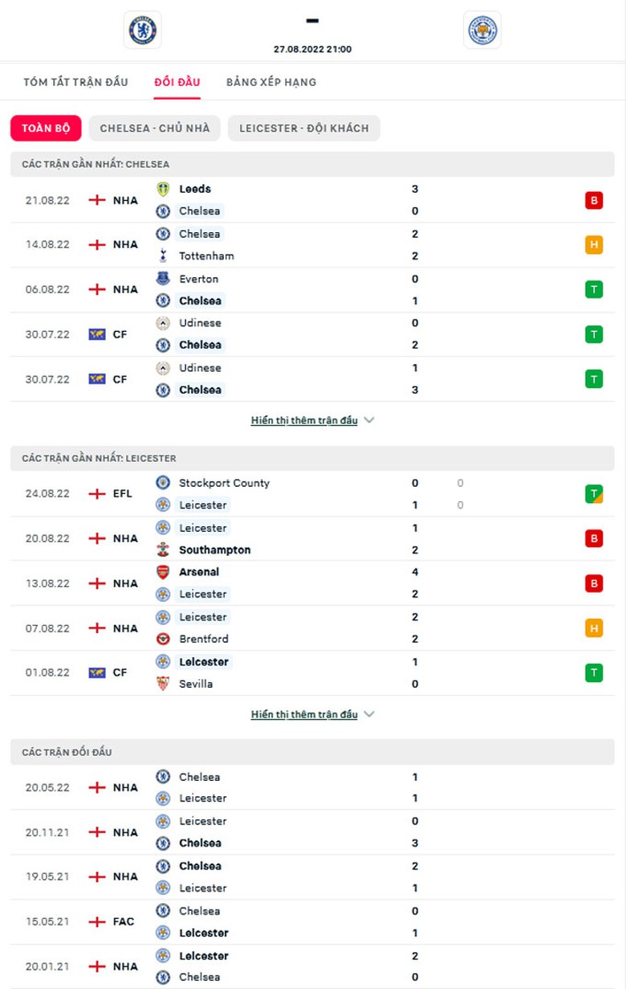Click the Stockport County team logo
The height and width of the screenshot is (989, 626).
(163, 483)
